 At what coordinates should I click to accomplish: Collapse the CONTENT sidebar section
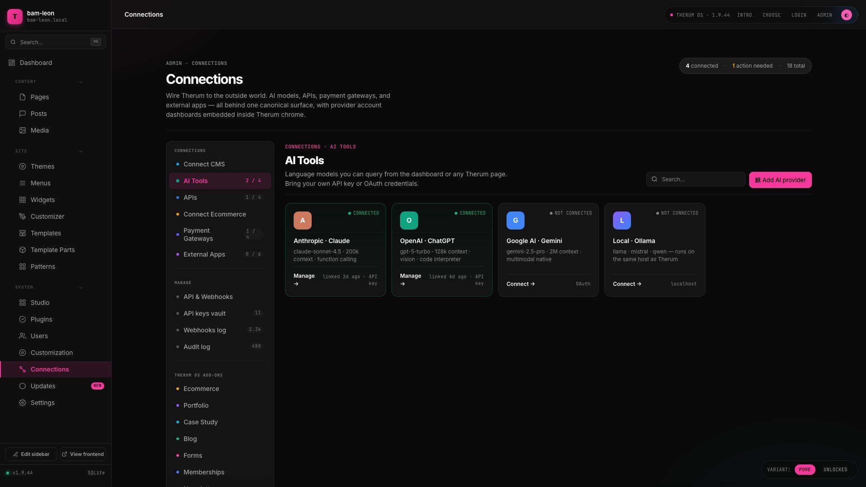coord(81,82)
